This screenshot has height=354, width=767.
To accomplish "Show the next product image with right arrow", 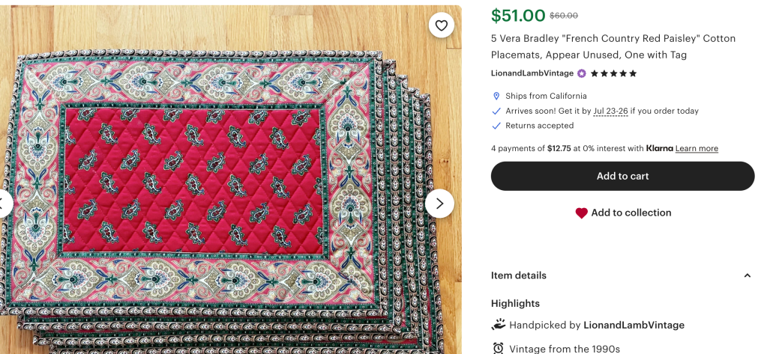I will tap(439, 203).
